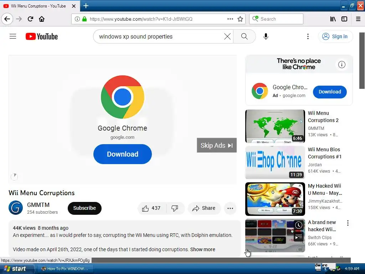
Task: Bookmark this page with the star icon
Action: click(x=240, y=19)
